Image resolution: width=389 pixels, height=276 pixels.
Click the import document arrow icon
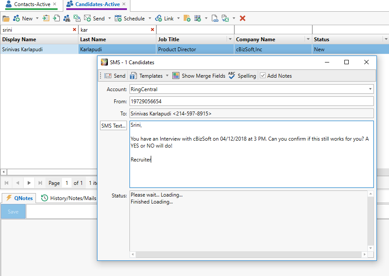click(57, 18)
